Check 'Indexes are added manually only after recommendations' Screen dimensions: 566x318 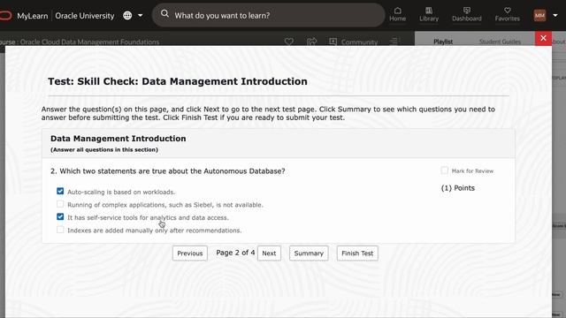coord(60,230)
